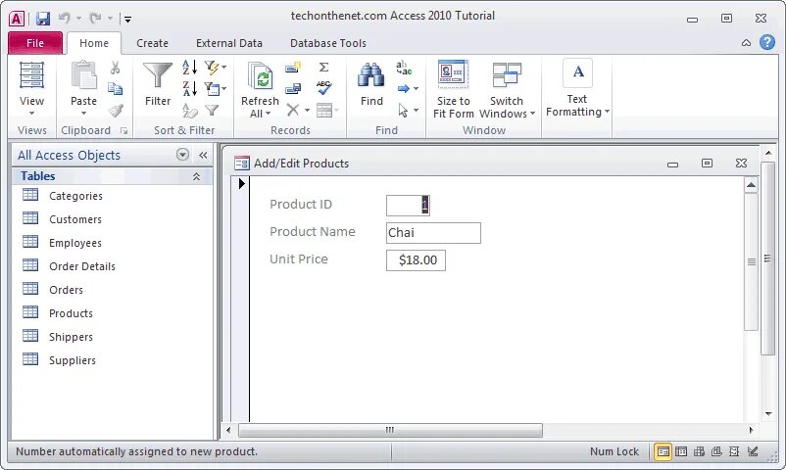Select the Home tab
Image resolution: width=786 pixels, height=470 pixels.
click(94, 43)
